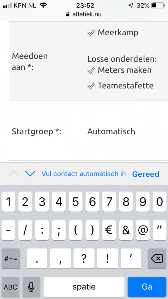
Task: Tap the atletiek.nu address bar
Action: click(x=87, y=14)
